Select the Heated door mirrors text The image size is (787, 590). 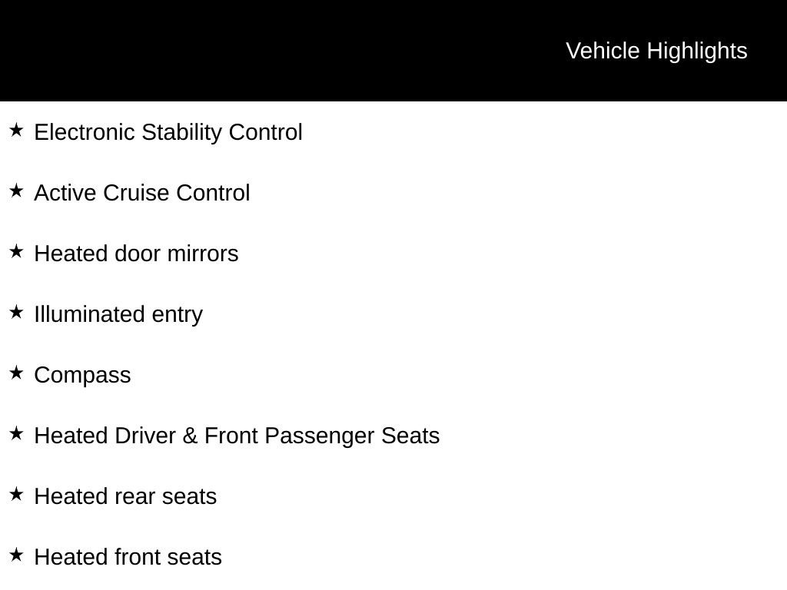(x=136, y=254)
